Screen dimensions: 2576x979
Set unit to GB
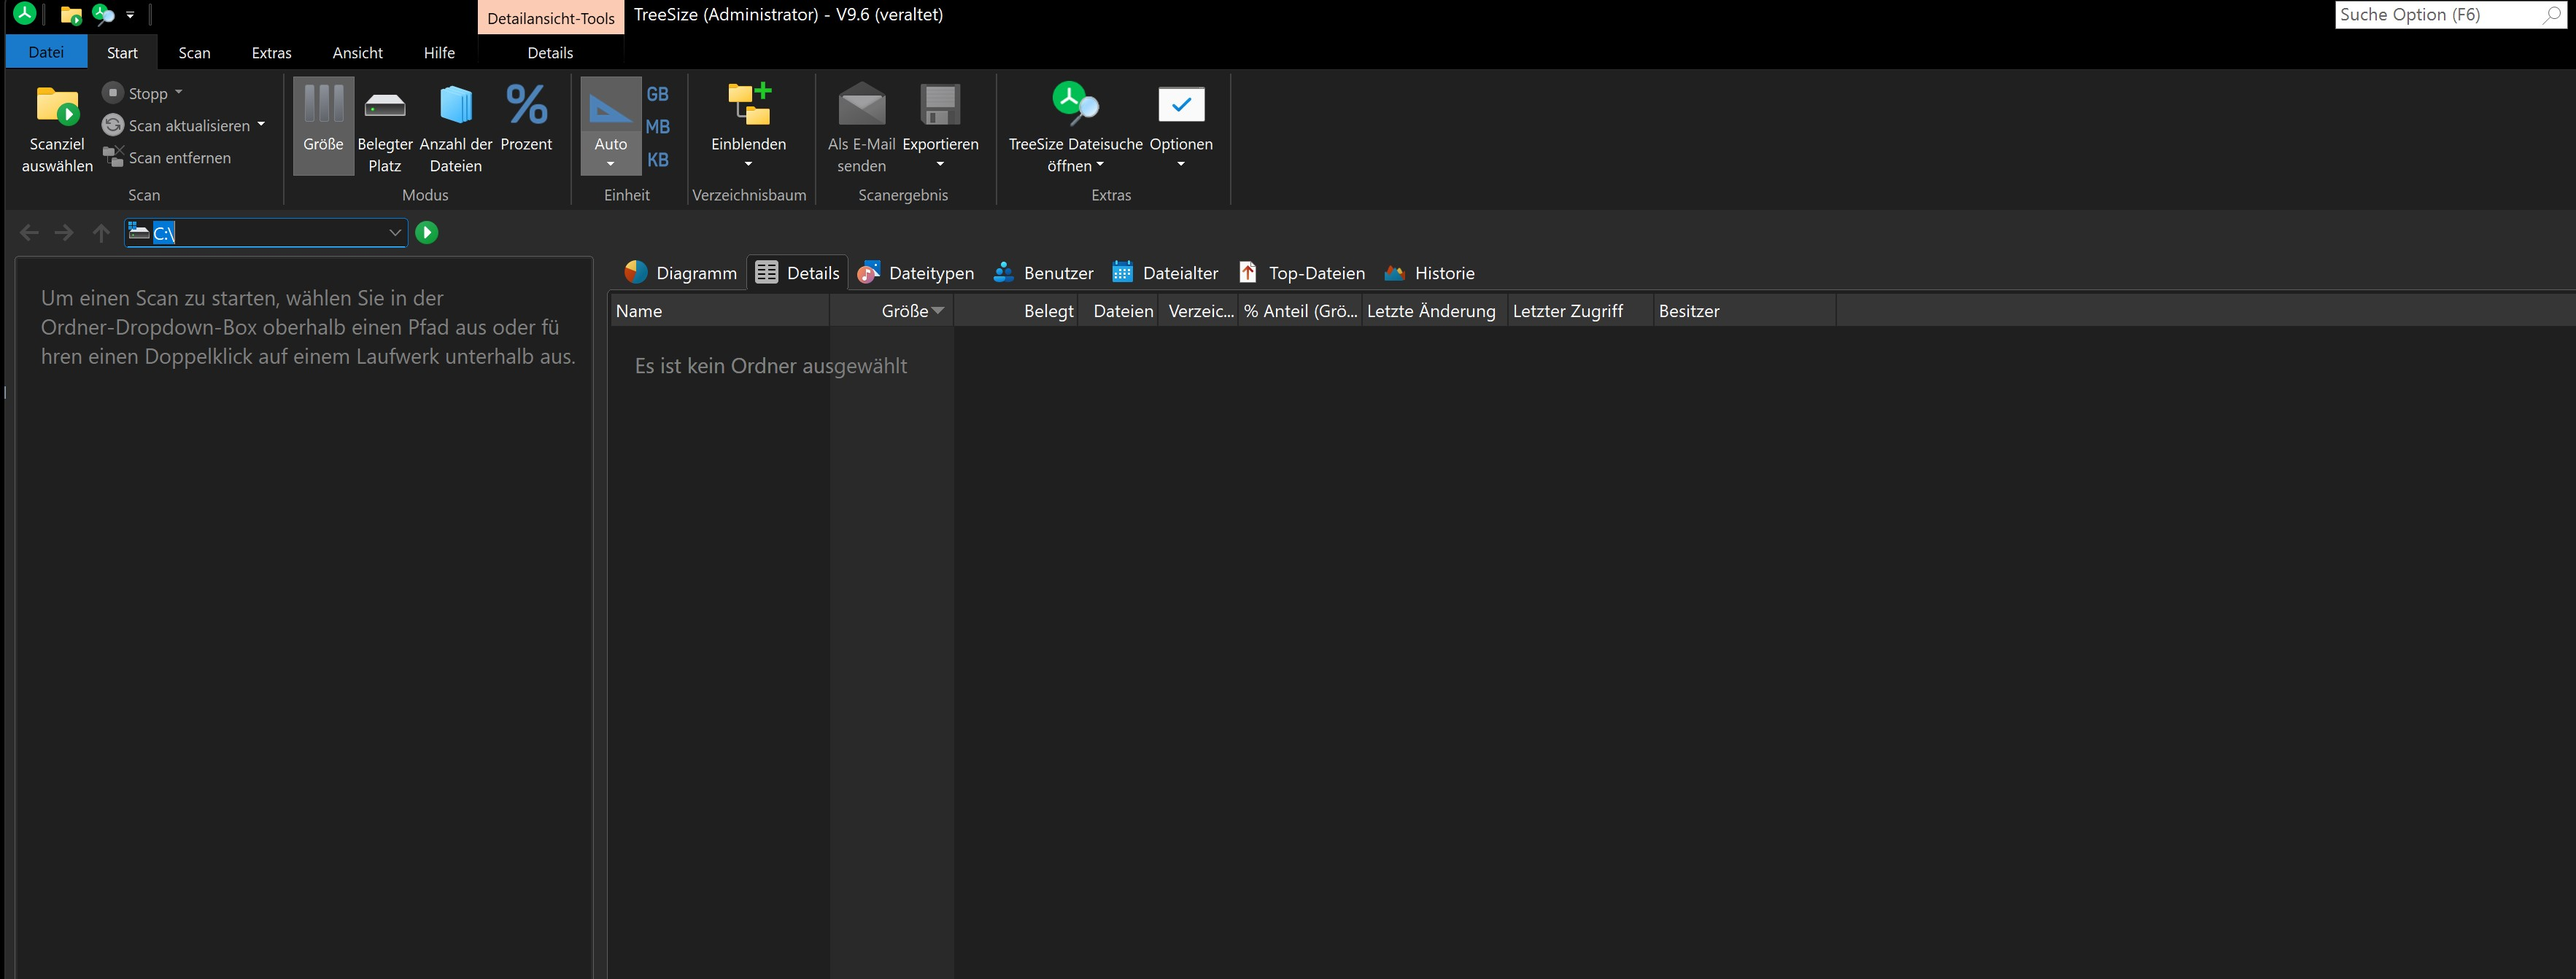pos(657,94)
